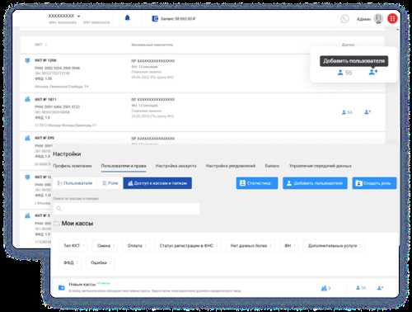This screenshot has width=412, height=312.
Task: Toggle the checkbox next to Мои кассы
Action: pyautogui.click(x=56, y=223)
